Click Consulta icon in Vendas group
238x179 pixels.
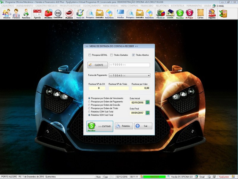coord(140,14)
